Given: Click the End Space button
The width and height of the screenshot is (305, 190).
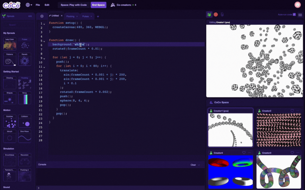Looking at the screenshot, I should pyautogui.click(x=99, y=5).
